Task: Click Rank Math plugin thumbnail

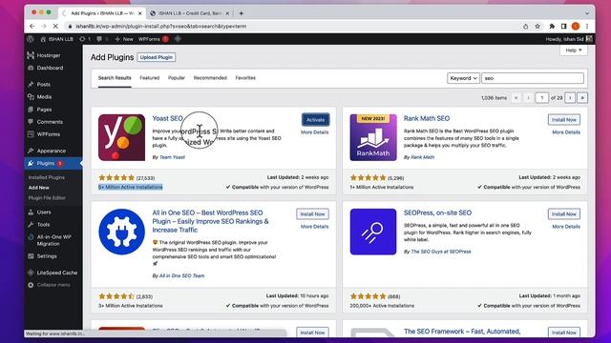Action: point(373,137)
